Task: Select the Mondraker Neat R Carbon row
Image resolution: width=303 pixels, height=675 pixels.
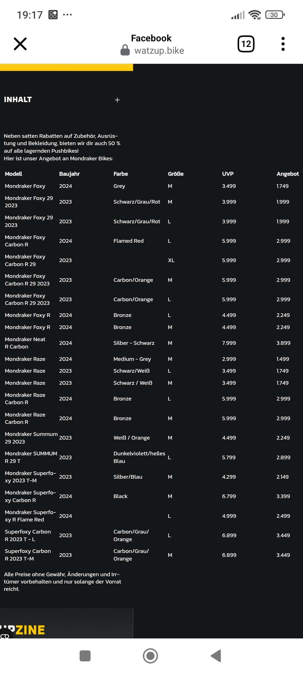Action: click(25, 343)
